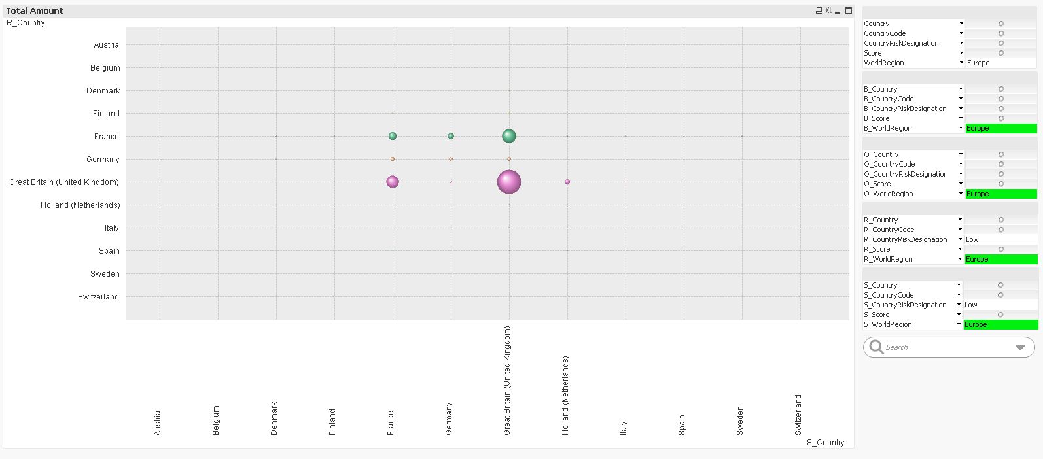The height and width of the screenshot is (459, 1043).
Task: Click the large pink Great Britain bubble
Action: pos(509,182)
